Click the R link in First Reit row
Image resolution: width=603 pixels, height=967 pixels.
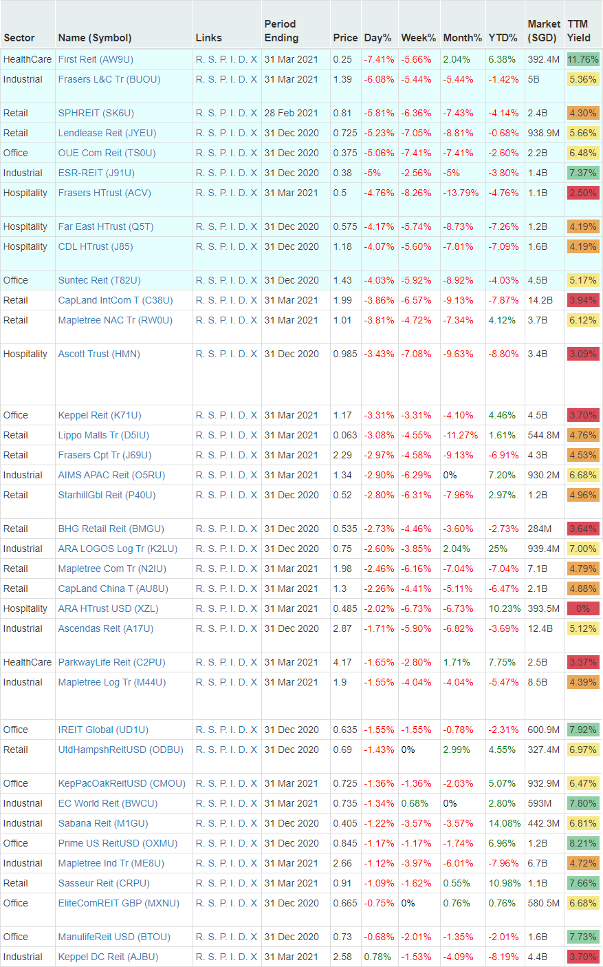[x=199, y=59]
